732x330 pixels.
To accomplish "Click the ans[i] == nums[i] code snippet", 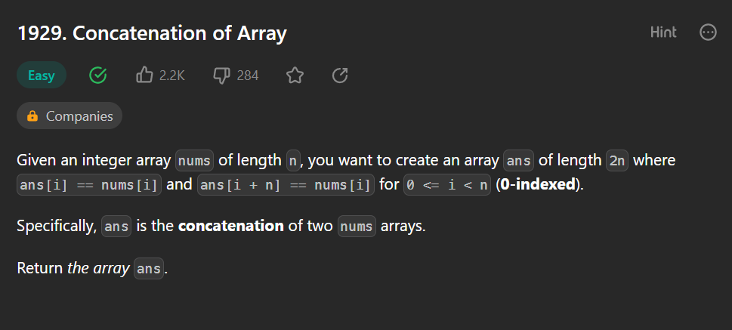I will [x=89, y=185].
